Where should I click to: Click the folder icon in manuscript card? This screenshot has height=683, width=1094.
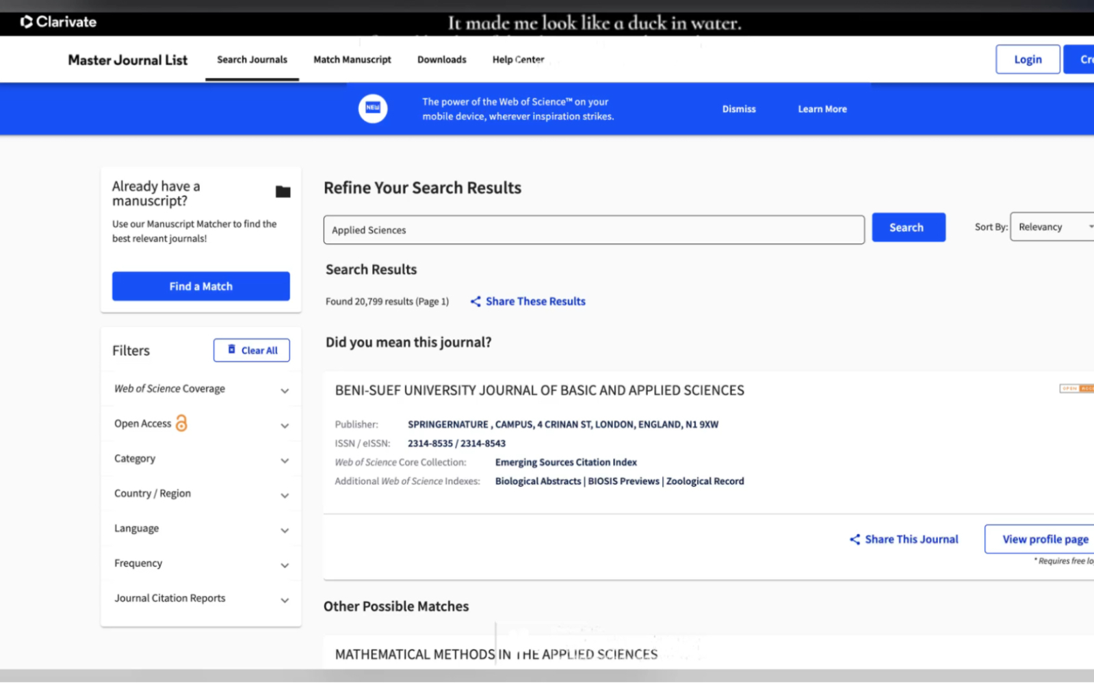click(x=283, y=192)
